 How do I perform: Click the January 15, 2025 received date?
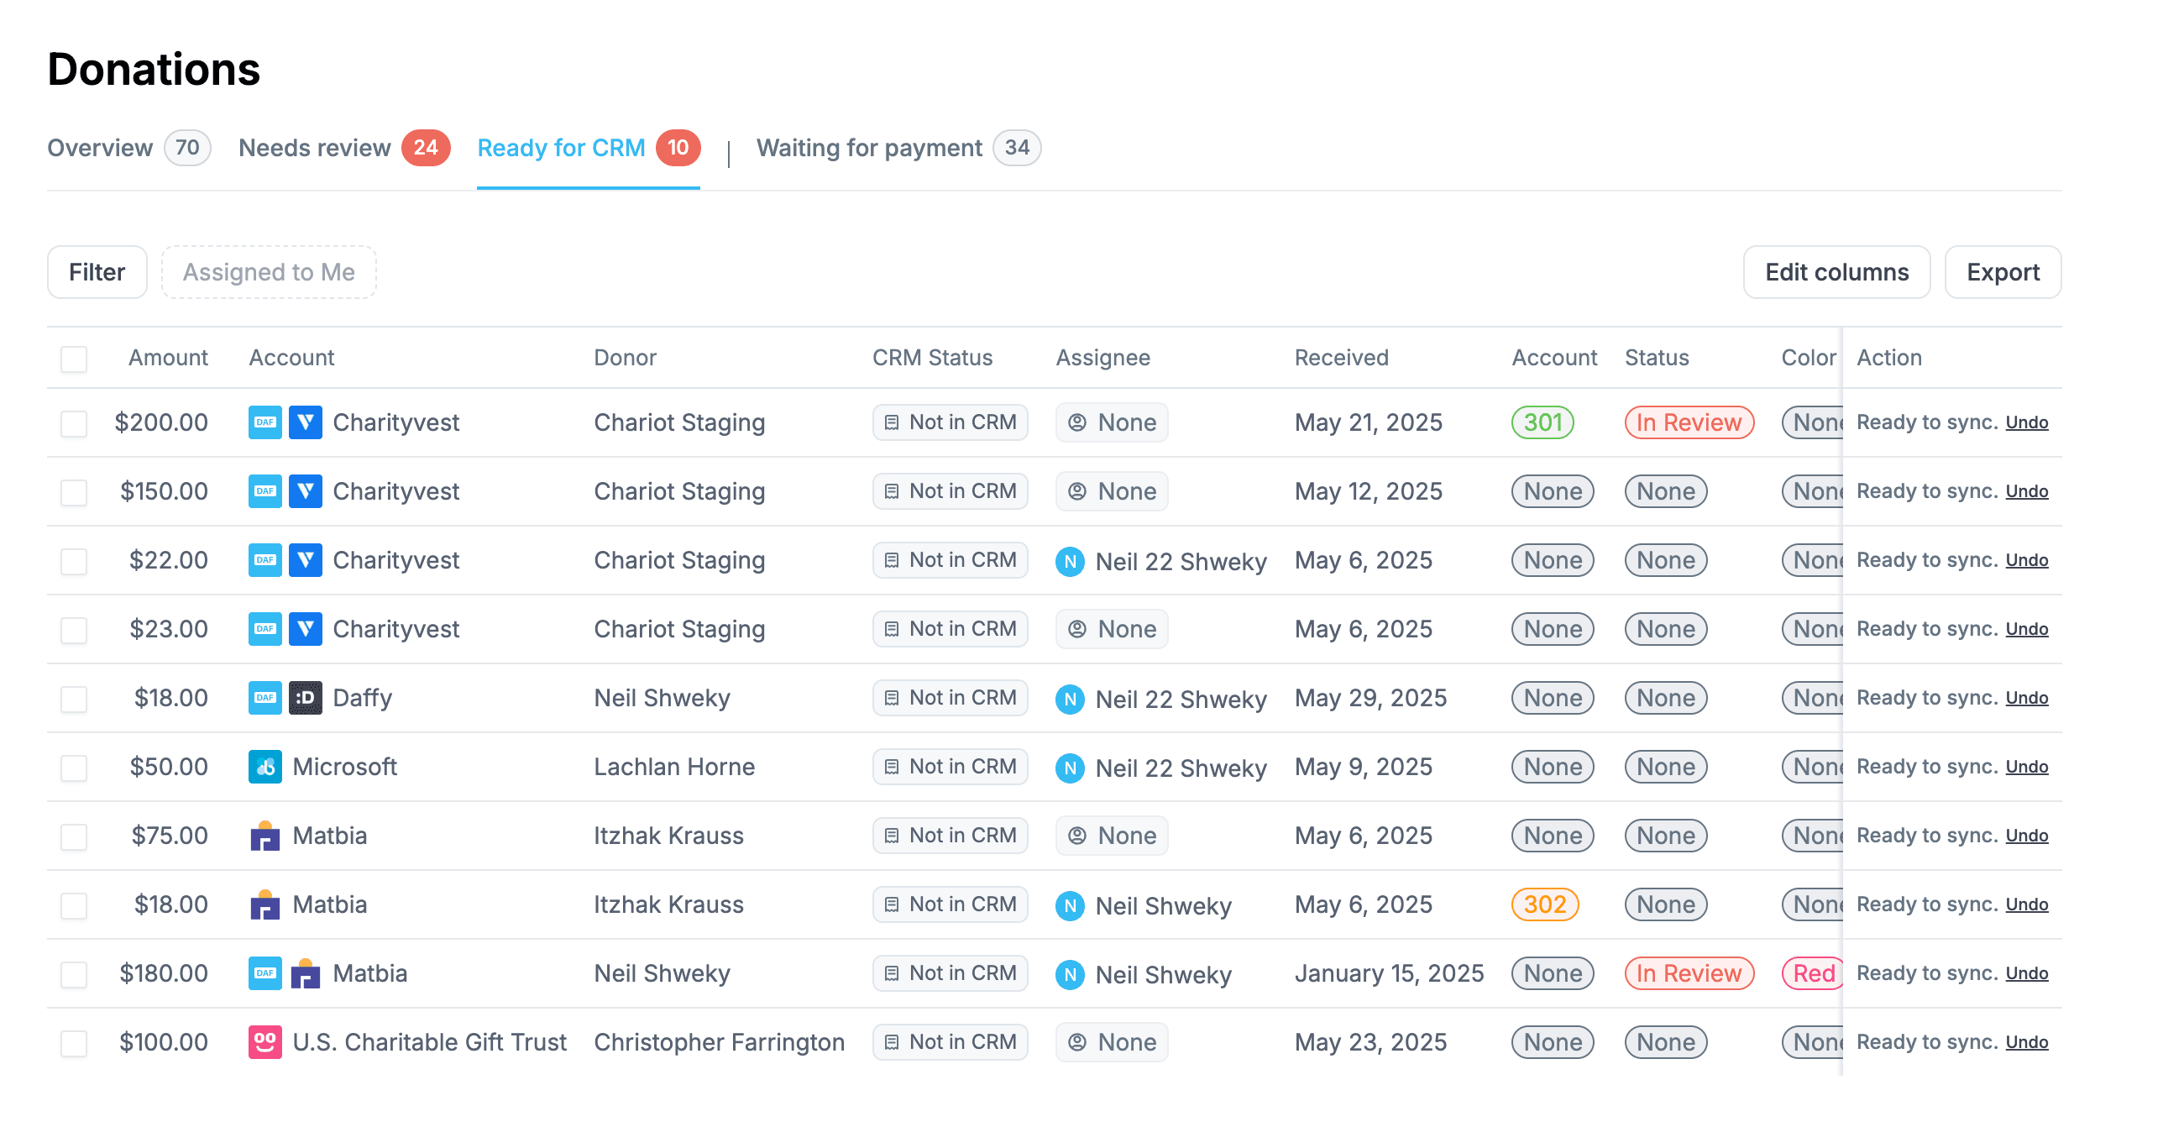coord(1389,973)
